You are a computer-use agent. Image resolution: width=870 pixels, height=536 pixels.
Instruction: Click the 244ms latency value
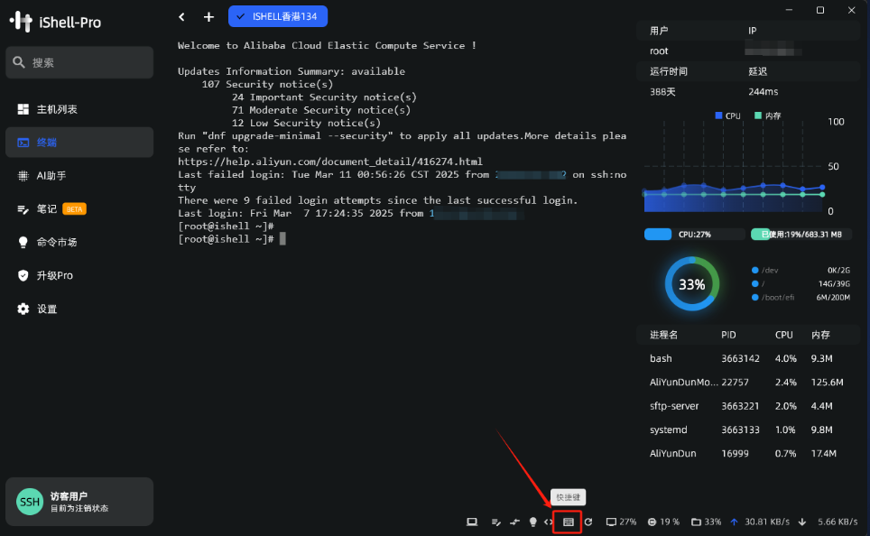click(763, 91)
